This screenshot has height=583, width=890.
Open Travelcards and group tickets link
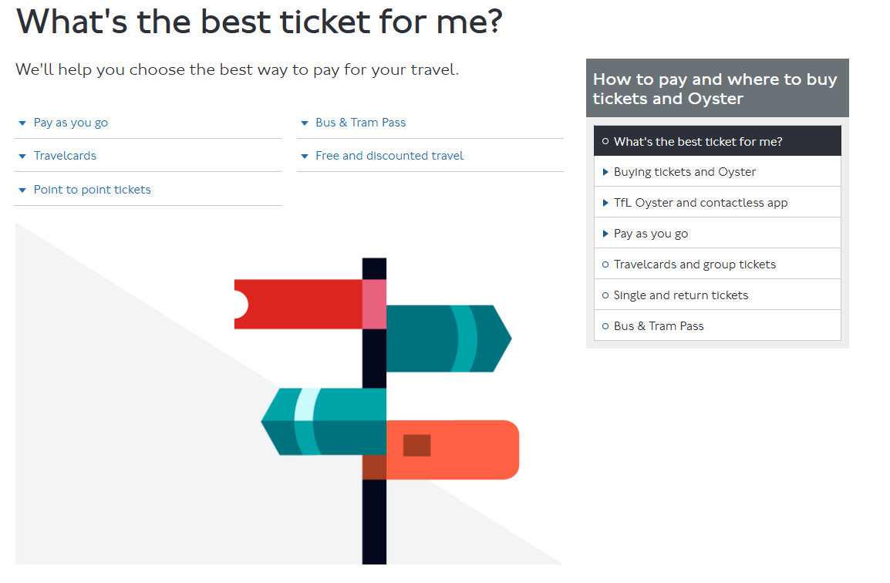(x=695, y=265)
